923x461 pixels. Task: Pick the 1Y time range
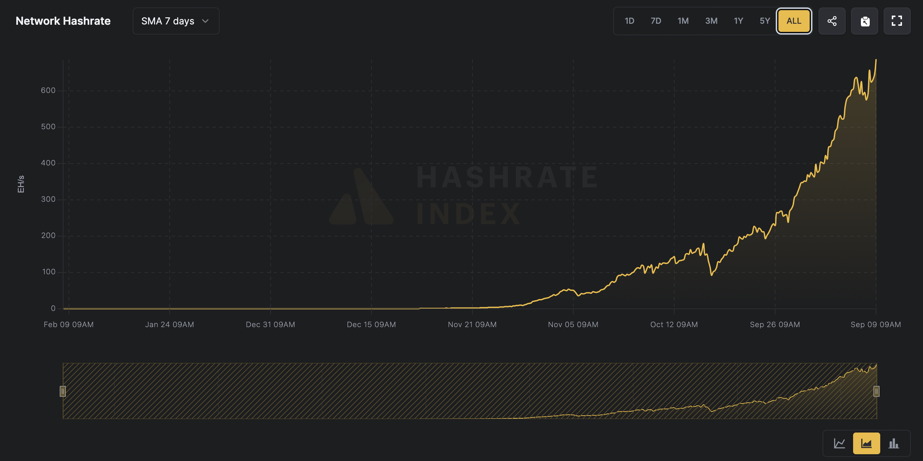[x=738, y=21]
